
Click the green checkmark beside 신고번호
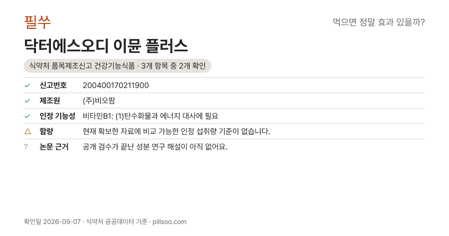coord(27,85)
